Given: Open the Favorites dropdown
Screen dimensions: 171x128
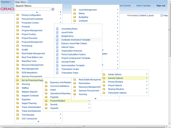Looking at the screenshot, I should (x=6, y=2).
